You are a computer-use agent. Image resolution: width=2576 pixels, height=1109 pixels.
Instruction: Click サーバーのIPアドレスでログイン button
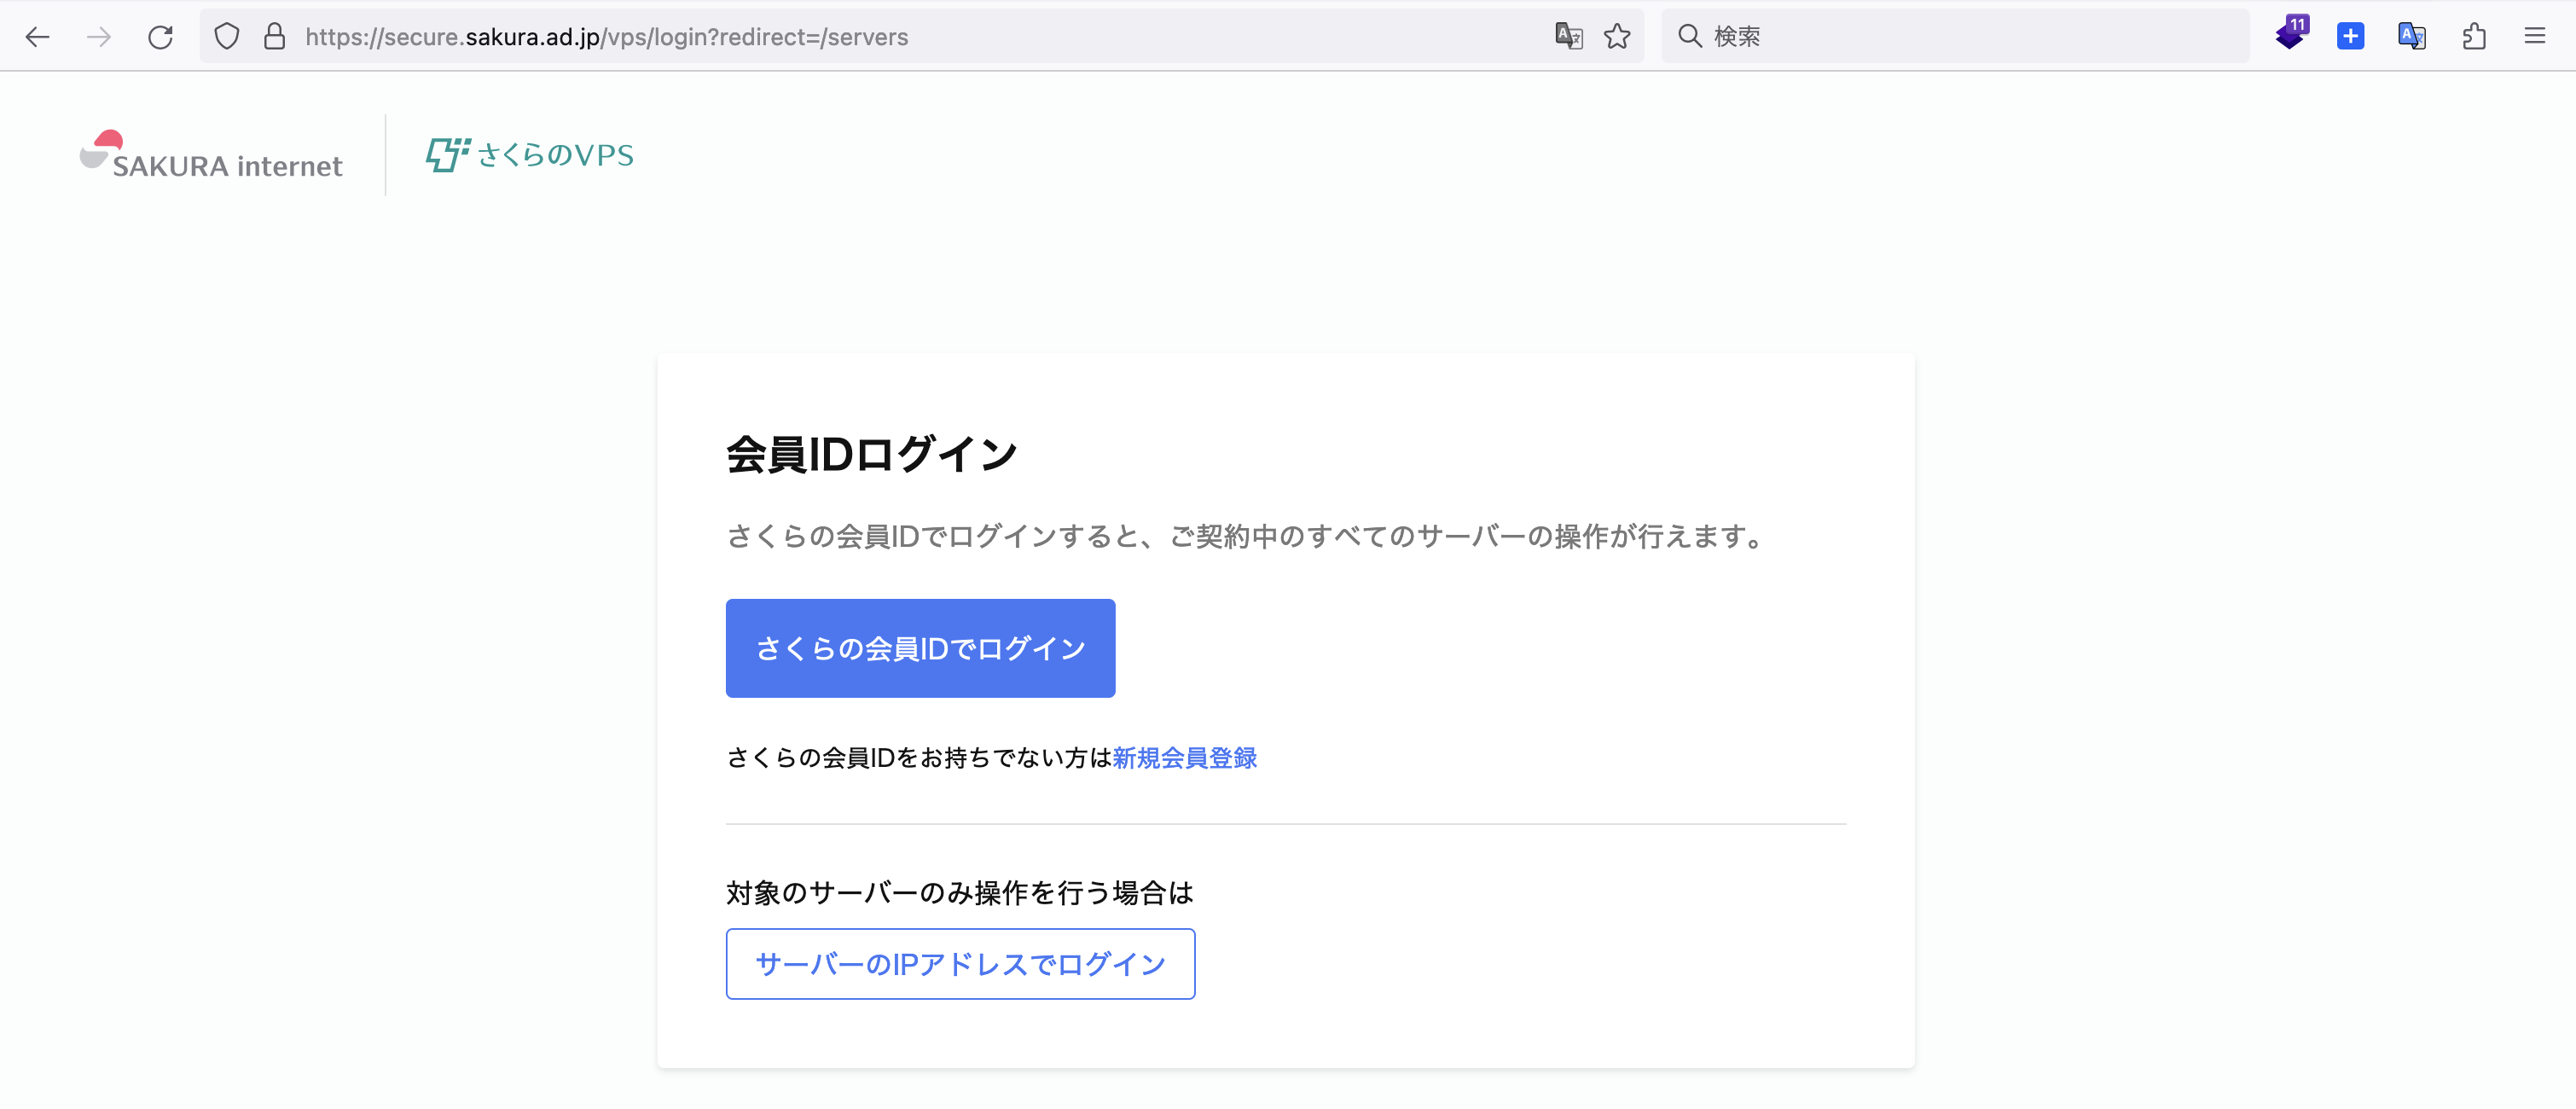[960, 964]
